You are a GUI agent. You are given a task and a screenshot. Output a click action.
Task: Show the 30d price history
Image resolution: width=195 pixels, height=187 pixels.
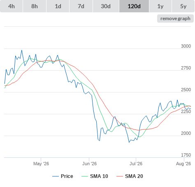(106, 6)
